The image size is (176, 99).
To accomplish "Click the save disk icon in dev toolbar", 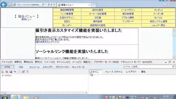I will [11, 71].
